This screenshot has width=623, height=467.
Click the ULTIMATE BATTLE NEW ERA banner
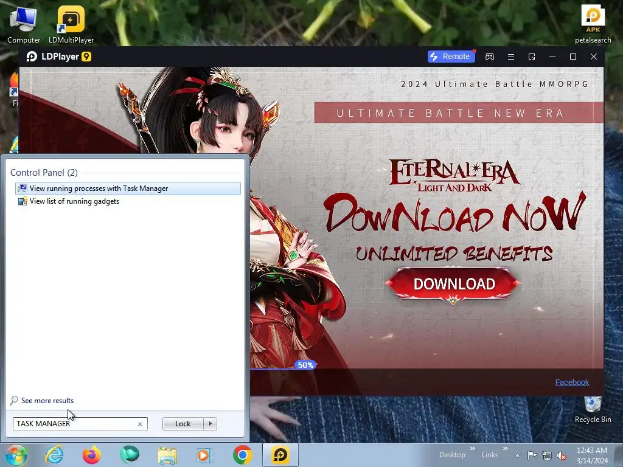click(459, 112)
